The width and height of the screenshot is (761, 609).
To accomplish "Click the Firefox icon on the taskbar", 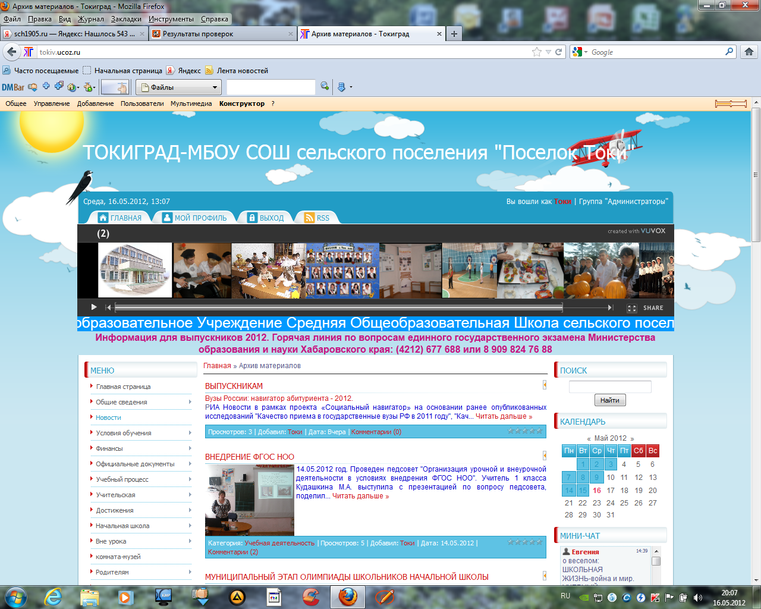I will [x=348, y=597].
